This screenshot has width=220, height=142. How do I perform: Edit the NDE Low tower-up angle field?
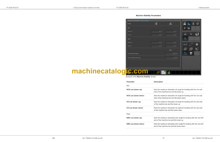(x=156, y=42)
